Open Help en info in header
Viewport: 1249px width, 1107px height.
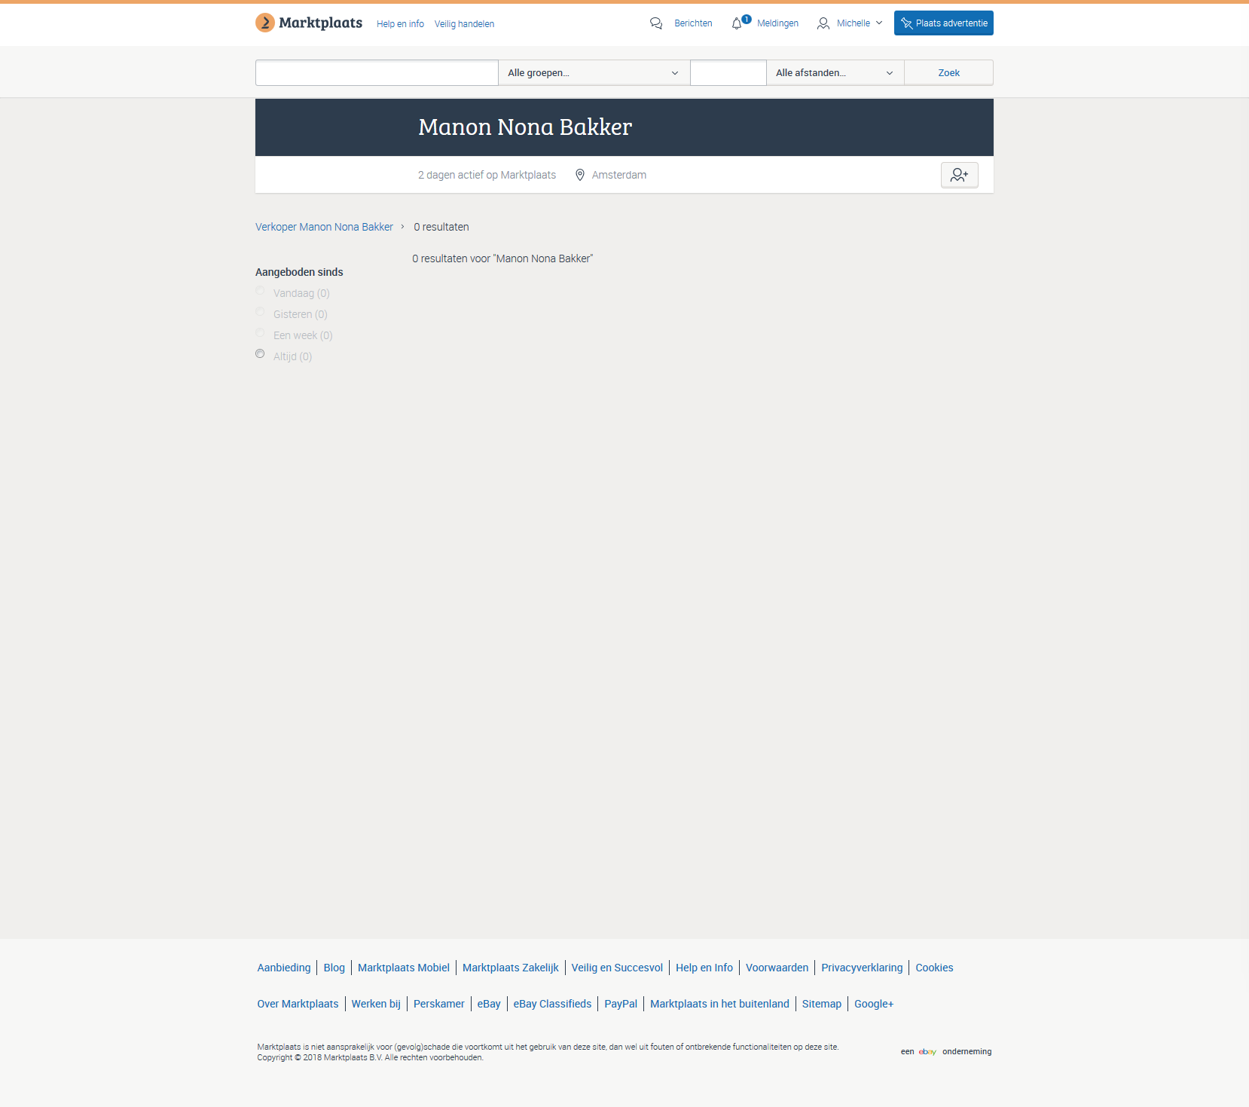(400, 24)
